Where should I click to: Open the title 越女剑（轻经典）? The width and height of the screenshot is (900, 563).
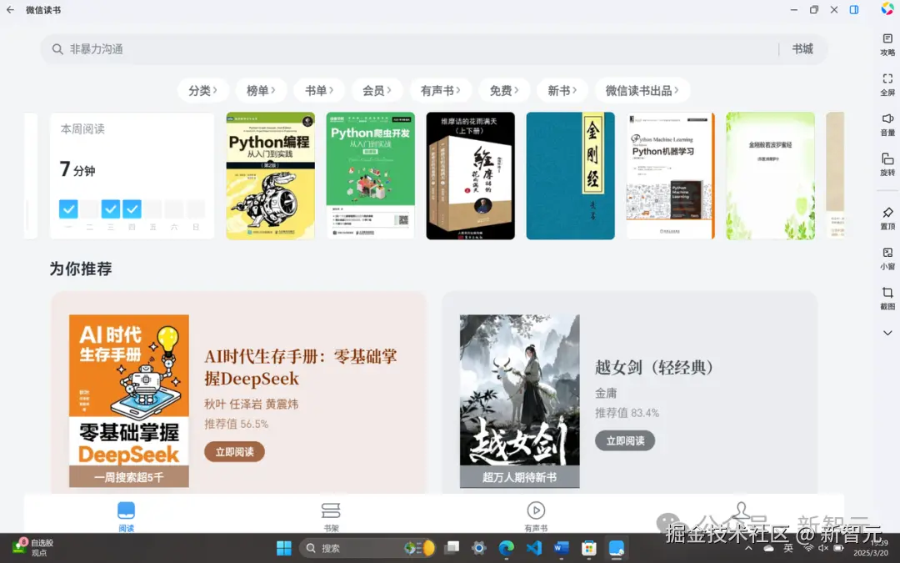click(654, 367)
